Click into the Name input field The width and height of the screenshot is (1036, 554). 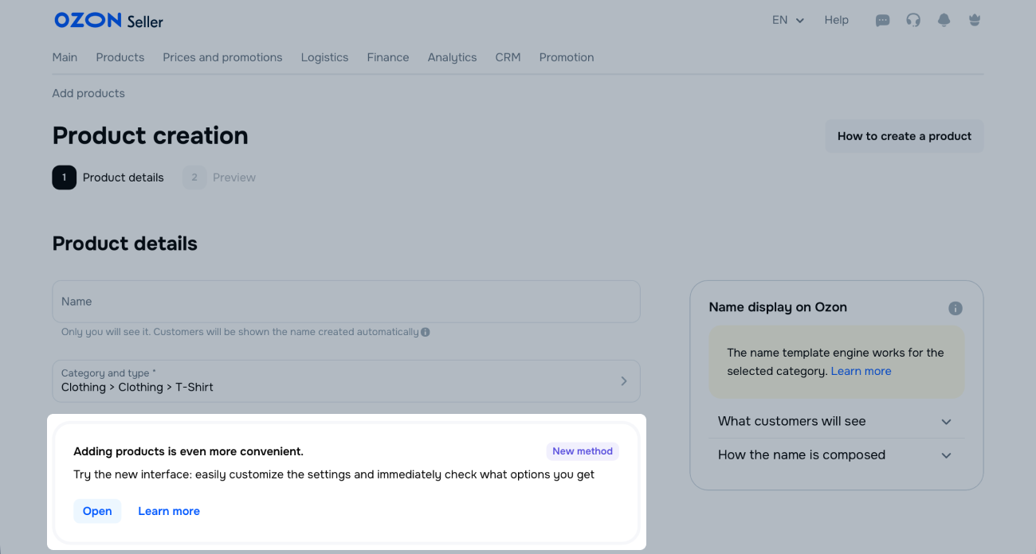346,302
